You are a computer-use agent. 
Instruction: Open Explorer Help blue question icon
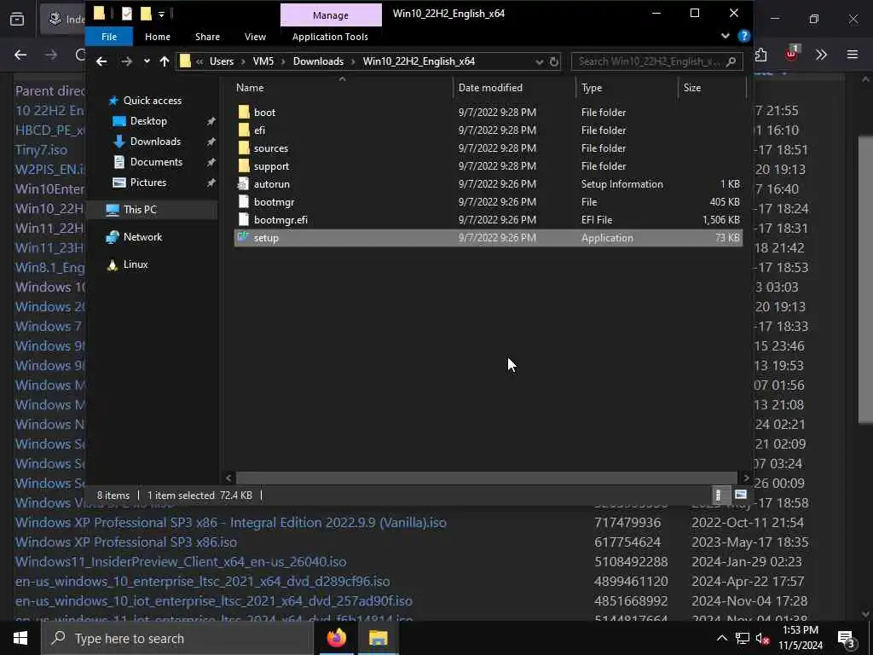click(x=743, y=36)
